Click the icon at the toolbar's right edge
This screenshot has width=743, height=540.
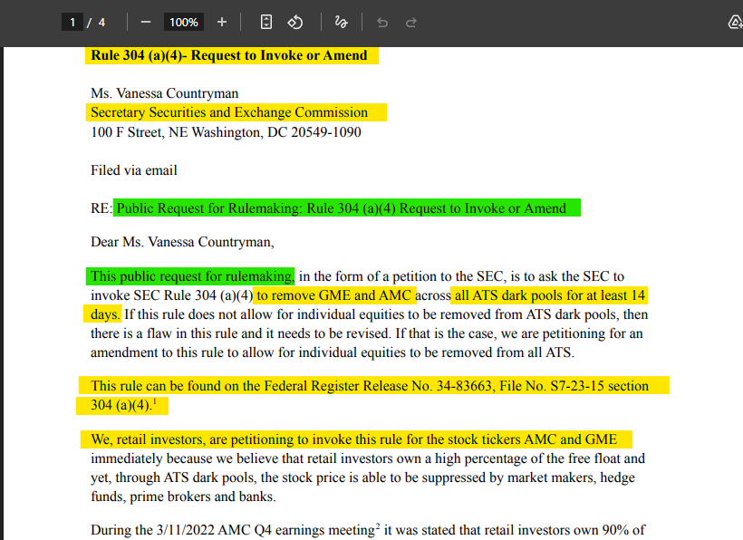coord(736,23)
